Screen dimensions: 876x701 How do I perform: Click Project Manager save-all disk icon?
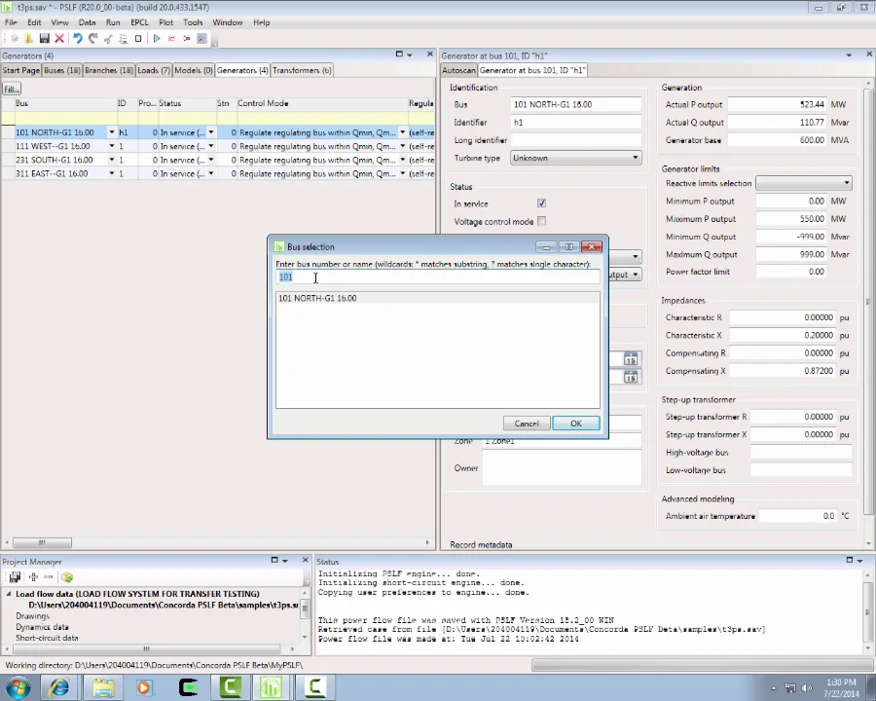pyautogui.click(x=15, y=577)
